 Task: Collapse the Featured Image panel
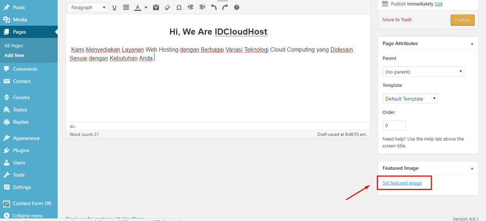(472, 168)
